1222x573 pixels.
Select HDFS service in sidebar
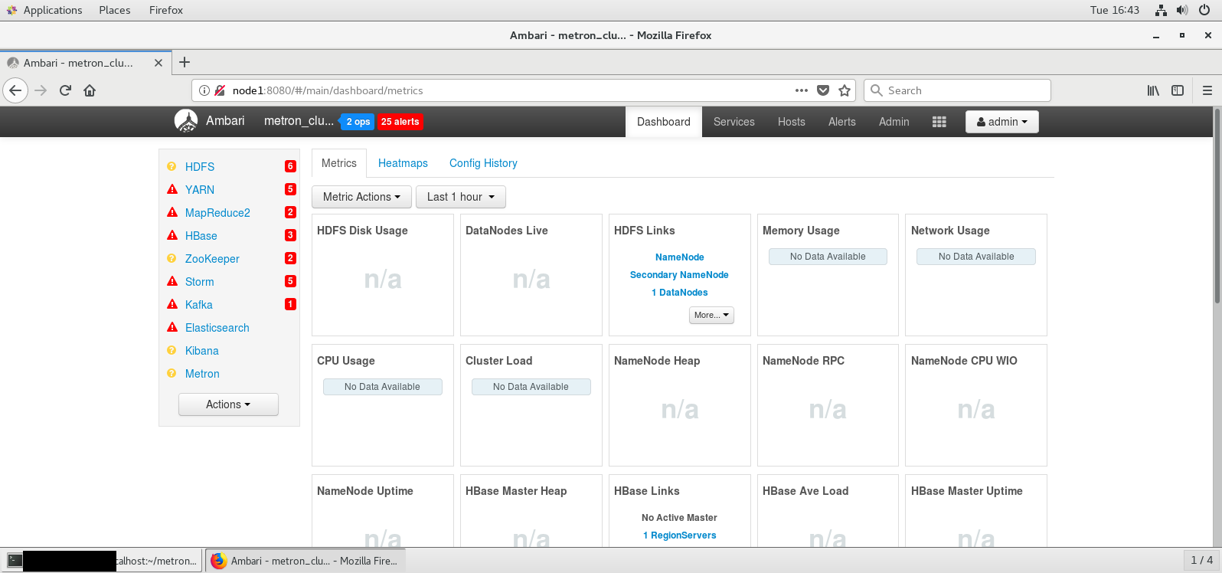point(200,167)
